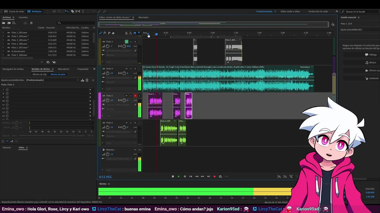Open effect slot 7 arrow menu
Viewport: 380px width, 213px height.
(90, 90)
